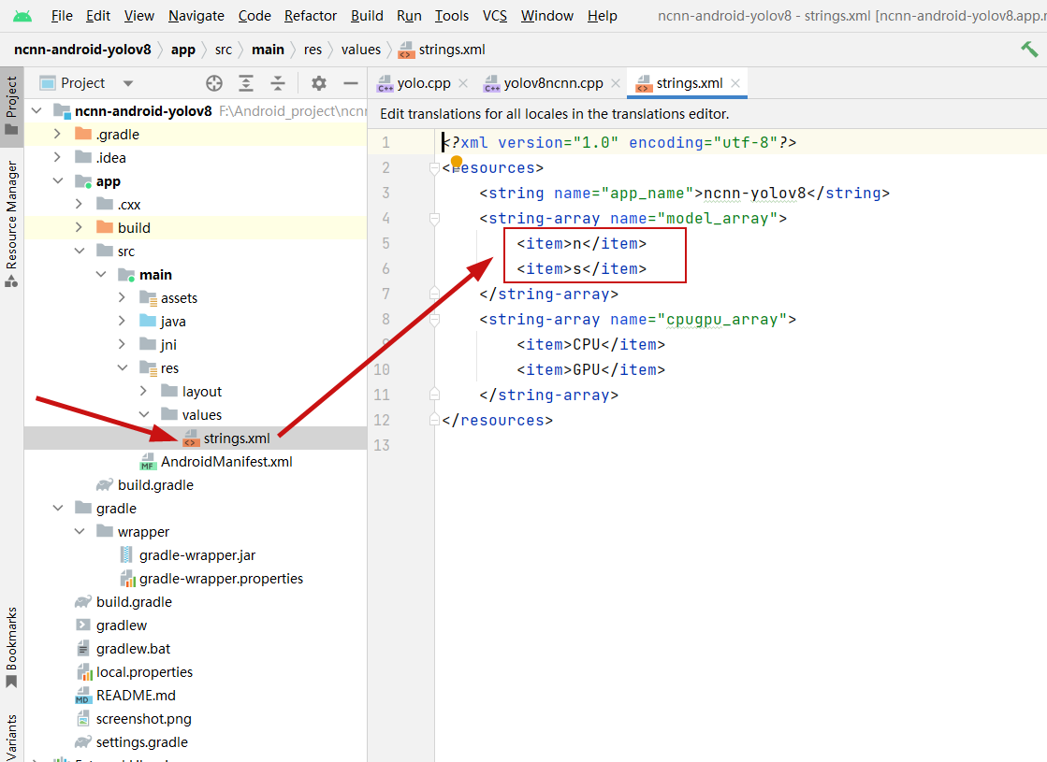Open Project panel settings gear
This screenshot has width=1047, height=762.
[319, 83]
